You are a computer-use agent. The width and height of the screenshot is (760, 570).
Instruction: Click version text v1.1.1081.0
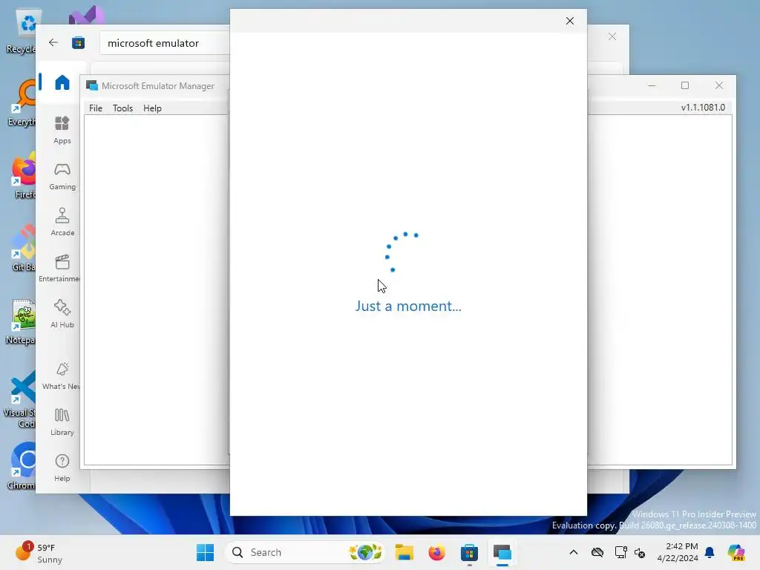pos(703,108)
